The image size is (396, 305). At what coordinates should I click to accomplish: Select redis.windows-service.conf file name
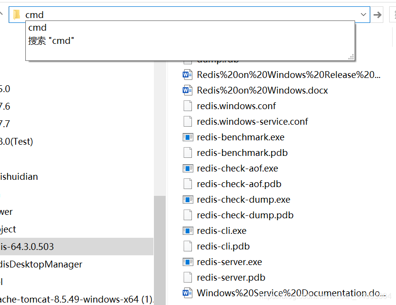[x=252, y=121]
